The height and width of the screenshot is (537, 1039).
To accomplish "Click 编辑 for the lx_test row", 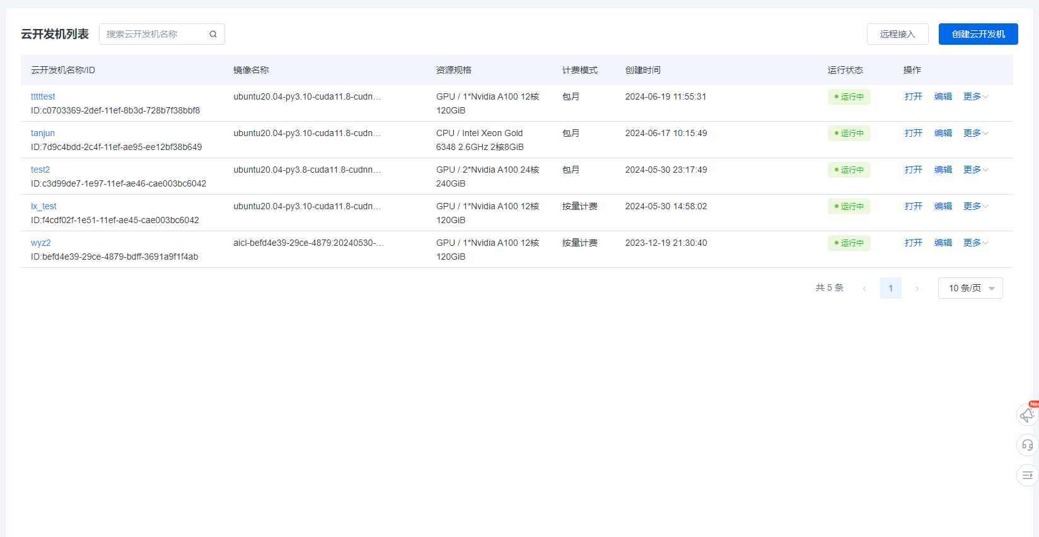I will pos(943,206).
